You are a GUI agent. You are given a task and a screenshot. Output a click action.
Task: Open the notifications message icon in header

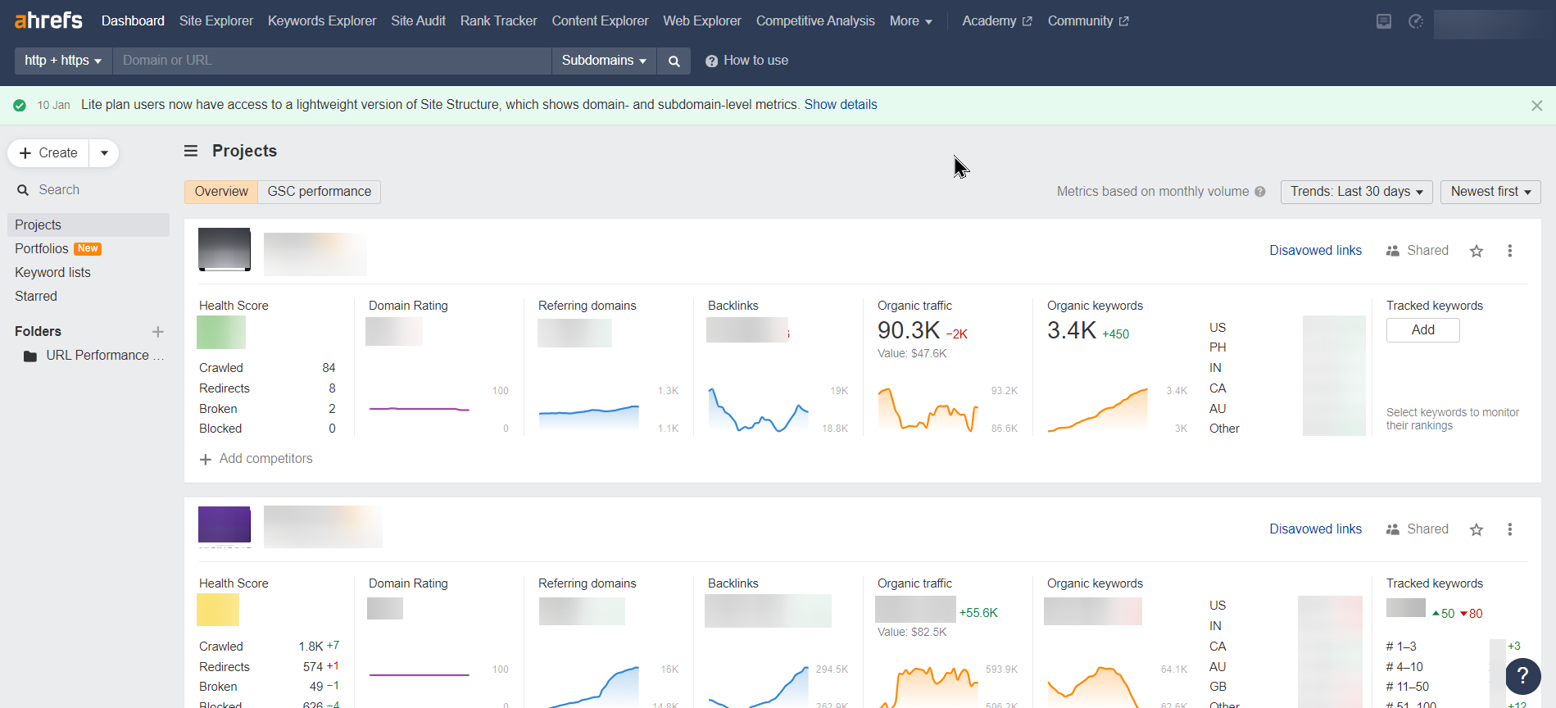[1383, 21]
